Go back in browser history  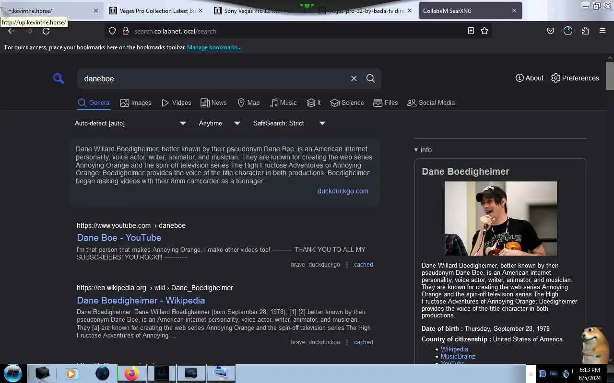(12, 31)
